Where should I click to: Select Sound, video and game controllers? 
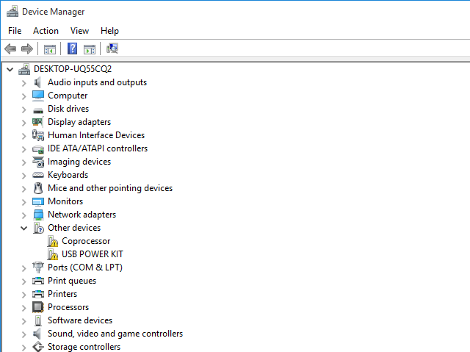115,334
